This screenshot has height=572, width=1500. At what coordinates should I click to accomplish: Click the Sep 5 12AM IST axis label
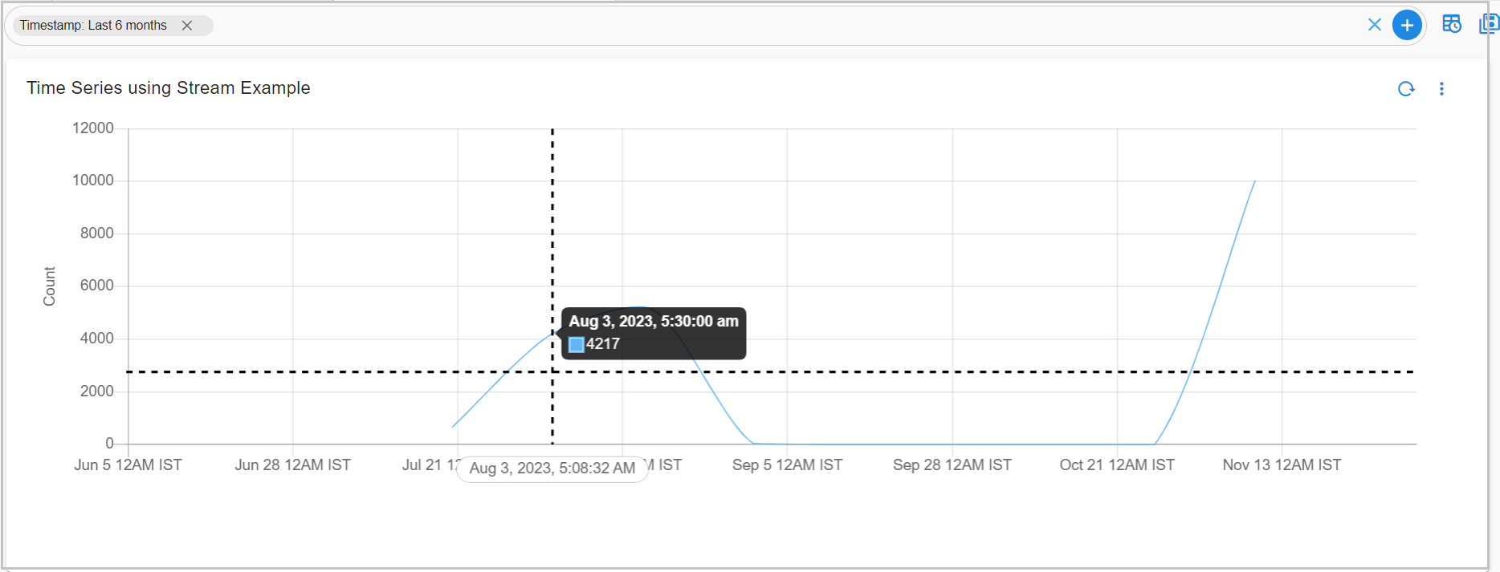click(787, 465)
